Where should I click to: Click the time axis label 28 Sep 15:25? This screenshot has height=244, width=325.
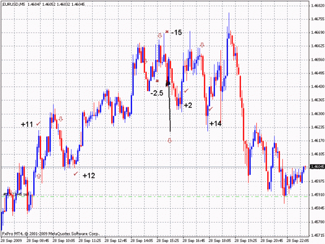(x=168, y=241)
